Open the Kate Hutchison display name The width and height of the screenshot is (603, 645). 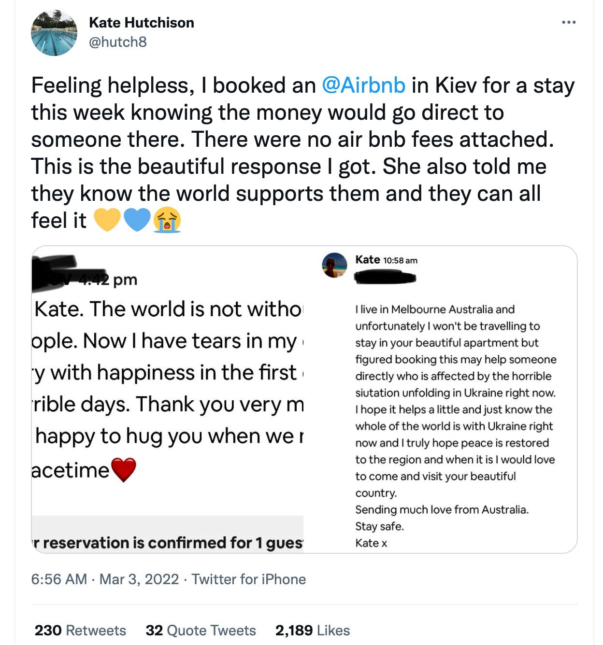[142, 23]
